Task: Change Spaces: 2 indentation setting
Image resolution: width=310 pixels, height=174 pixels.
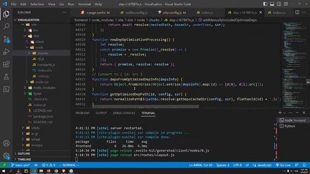Action: coord(223,165)
